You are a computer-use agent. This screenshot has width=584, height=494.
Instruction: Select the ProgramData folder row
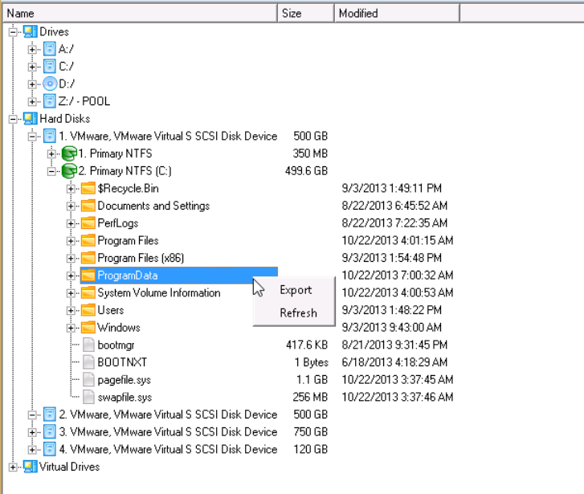(179, 276)
